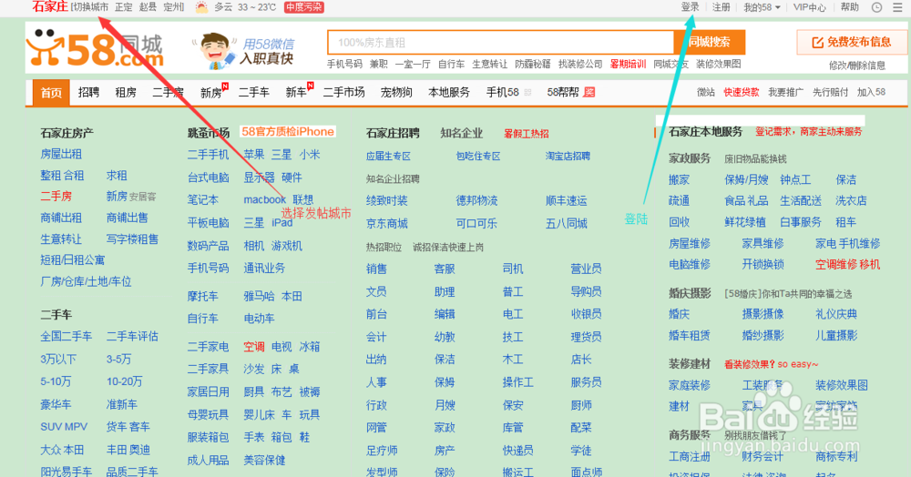The image size is (911, 477).
Task: Click 京东商城 company link
Action: [387, 223]
